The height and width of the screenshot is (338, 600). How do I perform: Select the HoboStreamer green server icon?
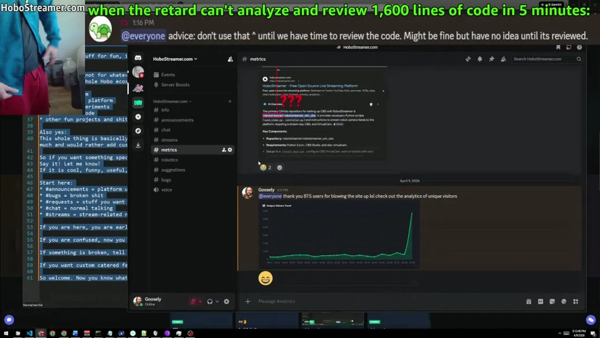pyautogui.click(x=138, y=102)
